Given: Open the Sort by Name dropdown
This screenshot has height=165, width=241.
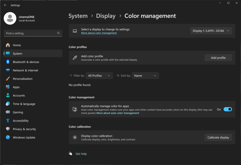Looking at the screenshot, I should (x=145, y=76).
